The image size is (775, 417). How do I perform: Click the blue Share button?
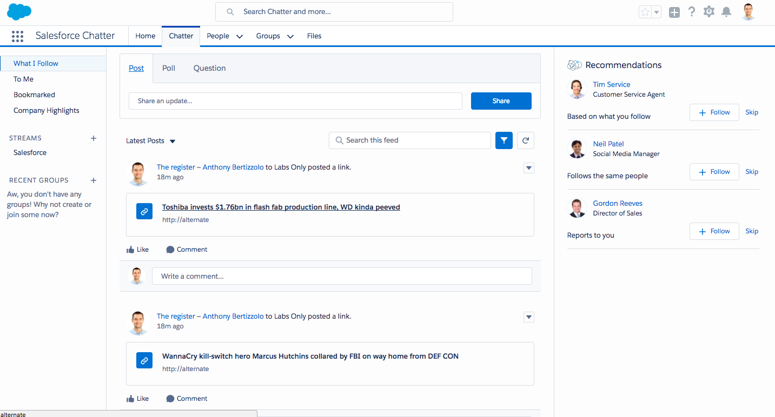501,101
